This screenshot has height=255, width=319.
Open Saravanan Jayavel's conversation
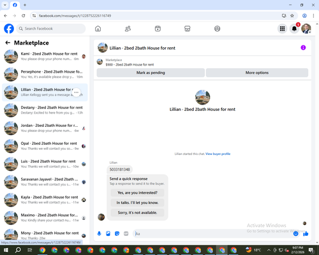coord(45,182)
